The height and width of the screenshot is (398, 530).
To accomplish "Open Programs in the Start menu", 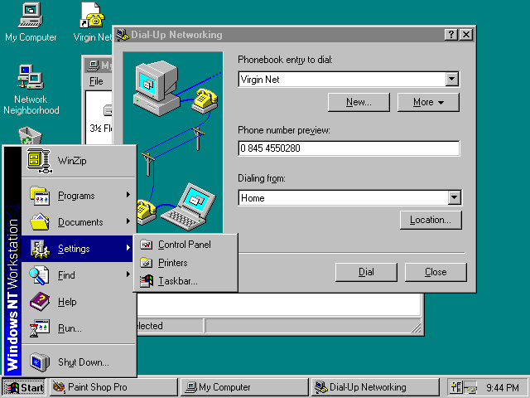I will [x=78, y=196].
